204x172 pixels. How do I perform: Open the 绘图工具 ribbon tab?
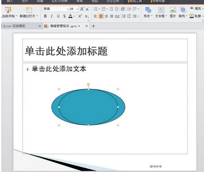click(x=135, y=1)
